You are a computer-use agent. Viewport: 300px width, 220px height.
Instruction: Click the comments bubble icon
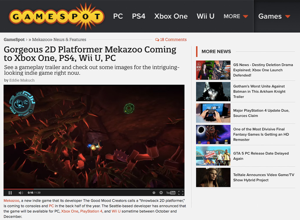[157, 40]
